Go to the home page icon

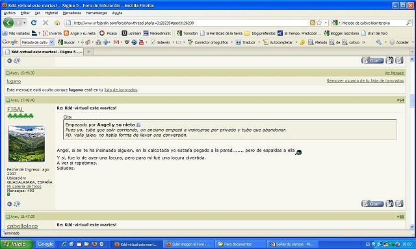tap(57, 23)
